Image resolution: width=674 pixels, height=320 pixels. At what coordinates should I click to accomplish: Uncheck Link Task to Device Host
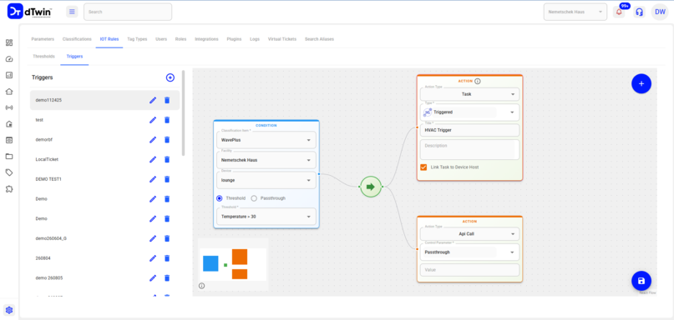pos(423,167)
